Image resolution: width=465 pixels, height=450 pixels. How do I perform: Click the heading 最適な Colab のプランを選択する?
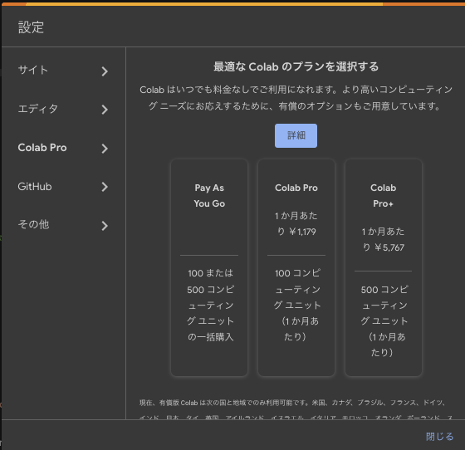point(296,66)
